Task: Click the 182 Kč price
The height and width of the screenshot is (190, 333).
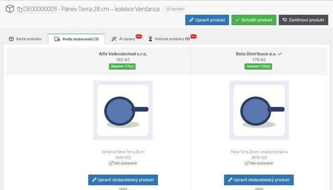Action: pos(123,60)
